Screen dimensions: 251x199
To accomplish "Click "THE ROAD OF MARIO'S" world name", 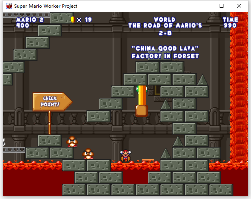I will (165, 25).
